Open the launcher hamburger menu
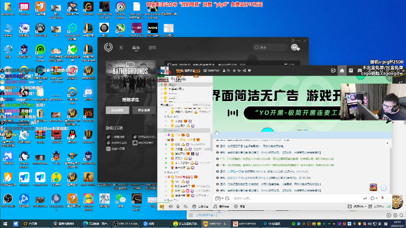 tap(293, 41)
